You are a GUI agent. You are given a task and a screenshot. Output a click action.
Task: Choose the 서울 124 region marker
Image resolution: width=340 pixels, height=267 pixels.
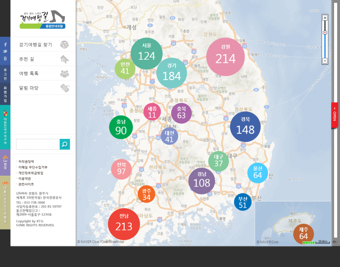tap(147, 54)
